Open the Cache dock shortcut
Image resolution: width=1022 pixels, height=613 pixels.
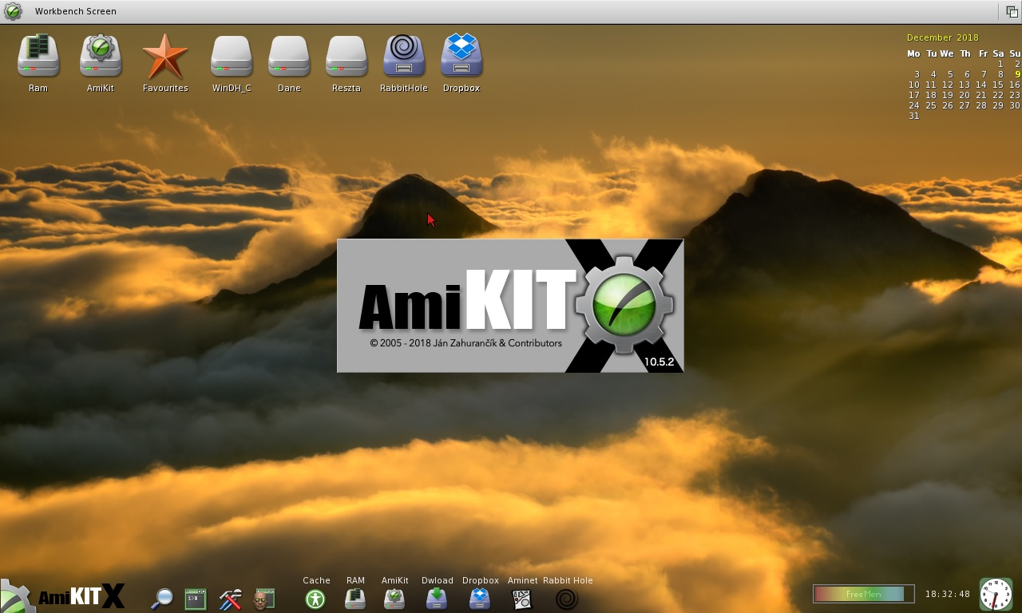point(315,599)
